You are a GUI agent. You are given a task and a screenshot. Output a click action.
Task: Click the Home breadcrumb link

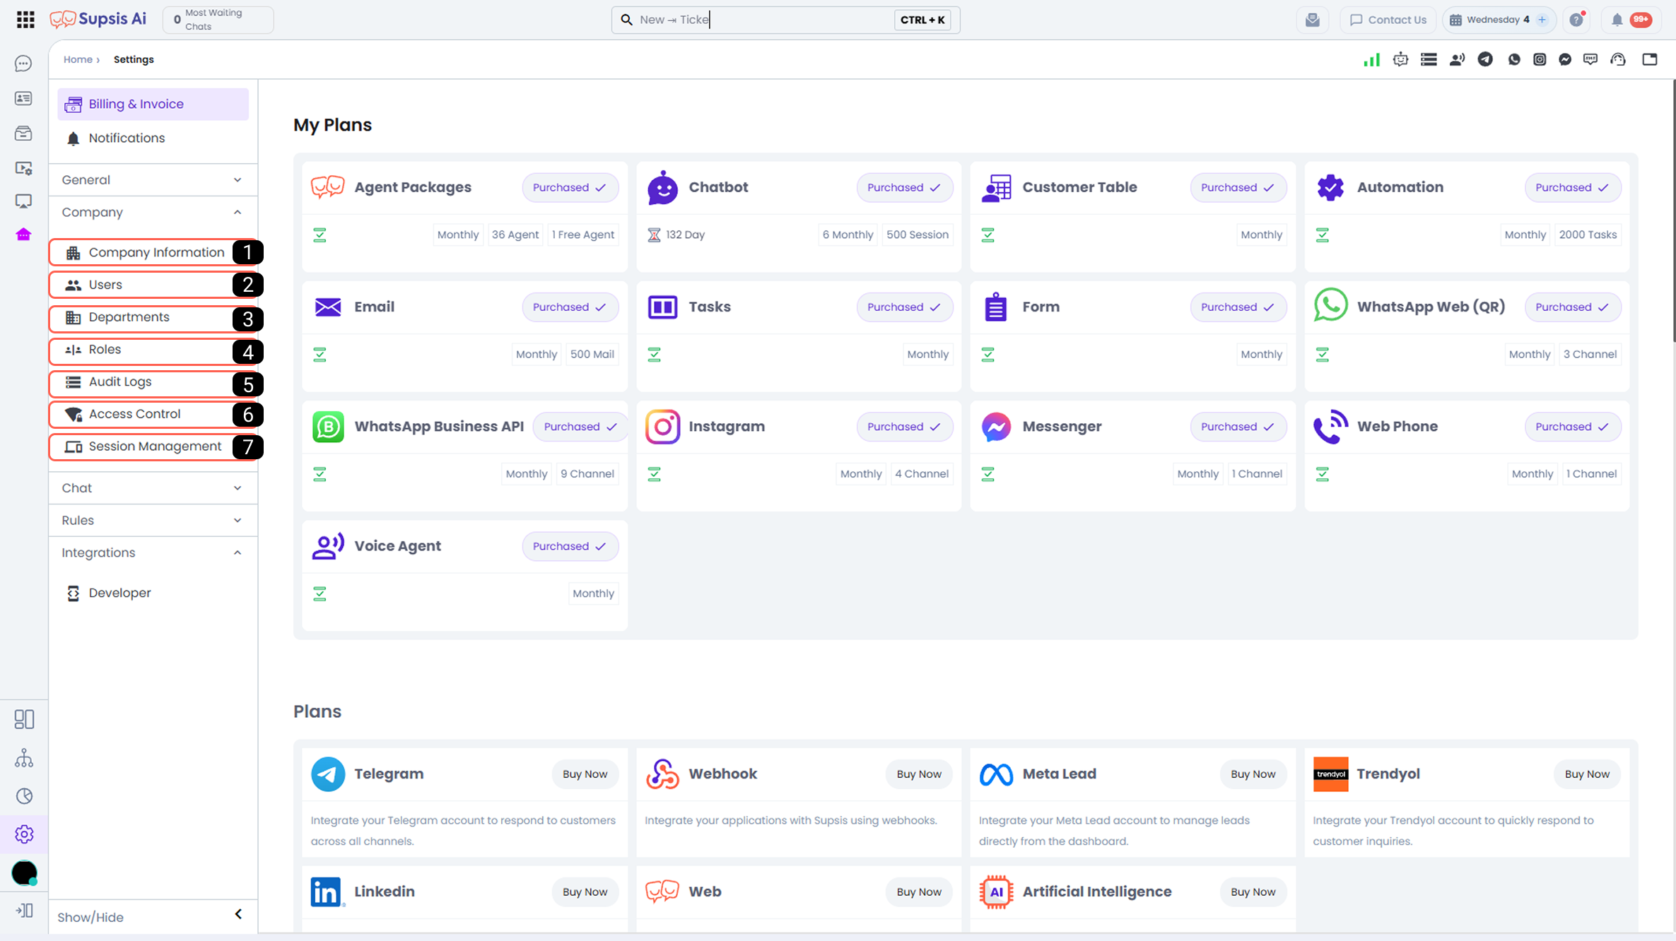tap(78, 60)
